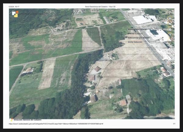Select the Seleccionar por Plantas menu label
This screenshot has width=183, height=132.
click(139, 38)
